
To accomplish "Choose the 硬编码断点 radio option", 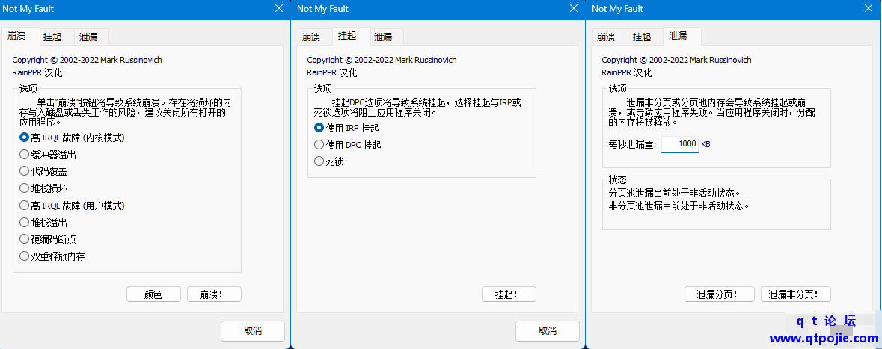I will point(48,239).
